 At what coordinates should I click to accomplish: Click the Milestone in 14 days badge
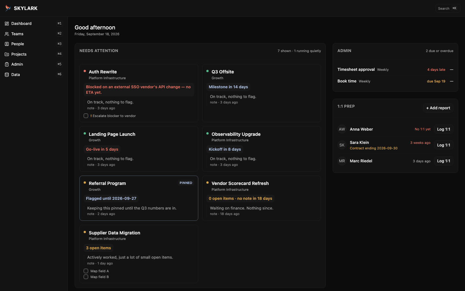(228, 87)
